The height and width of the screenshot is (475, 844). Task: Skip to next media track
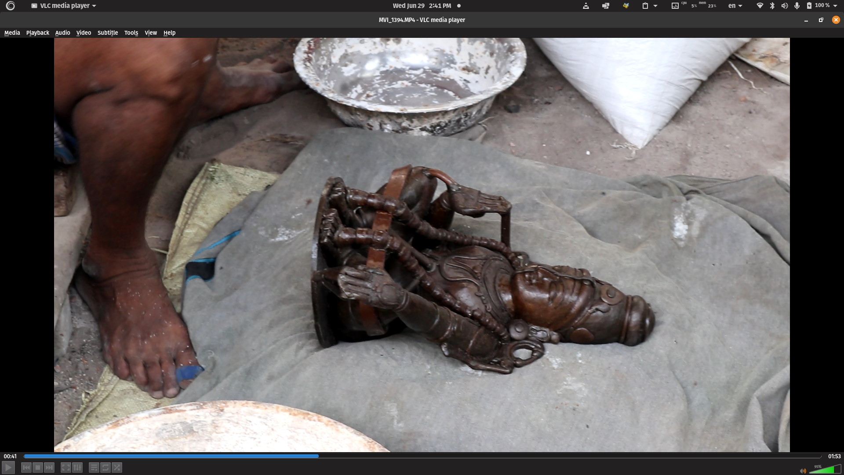[x=49, y=468]
